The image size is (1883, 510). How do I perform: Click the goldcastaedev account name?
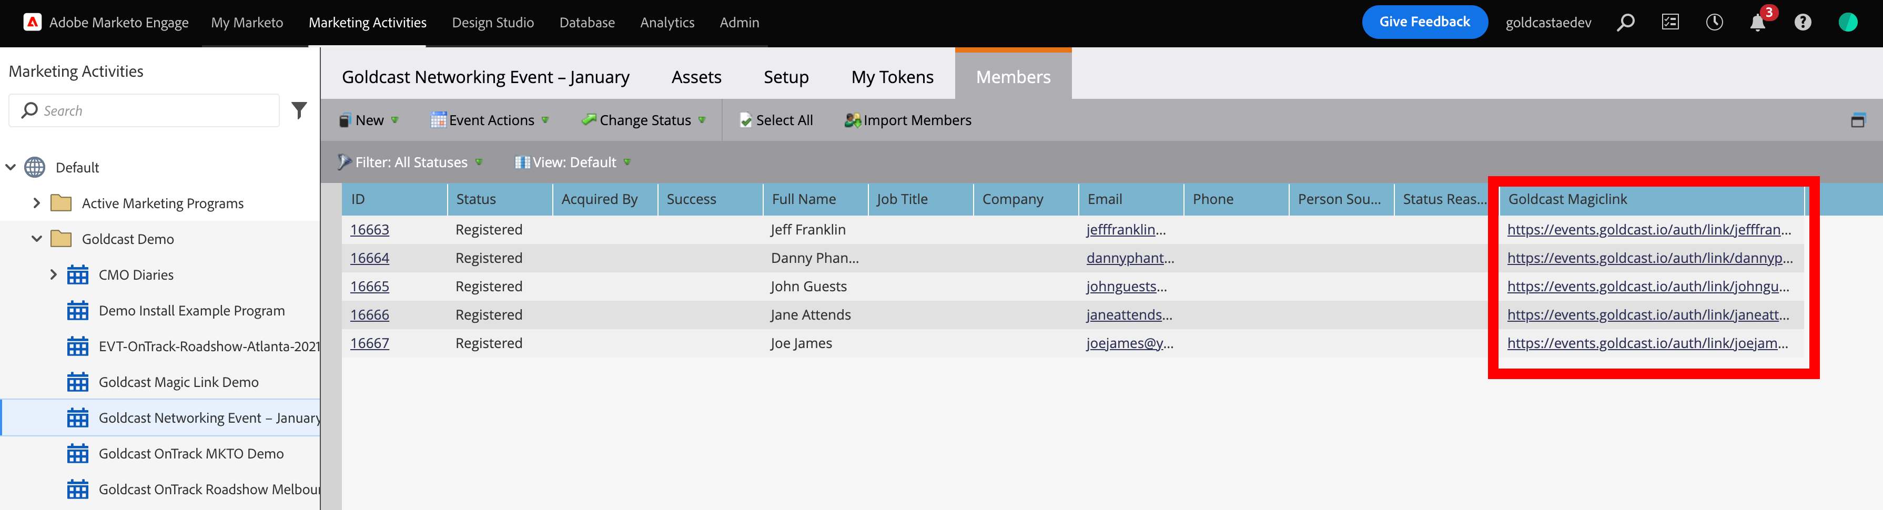(1548, 23)
